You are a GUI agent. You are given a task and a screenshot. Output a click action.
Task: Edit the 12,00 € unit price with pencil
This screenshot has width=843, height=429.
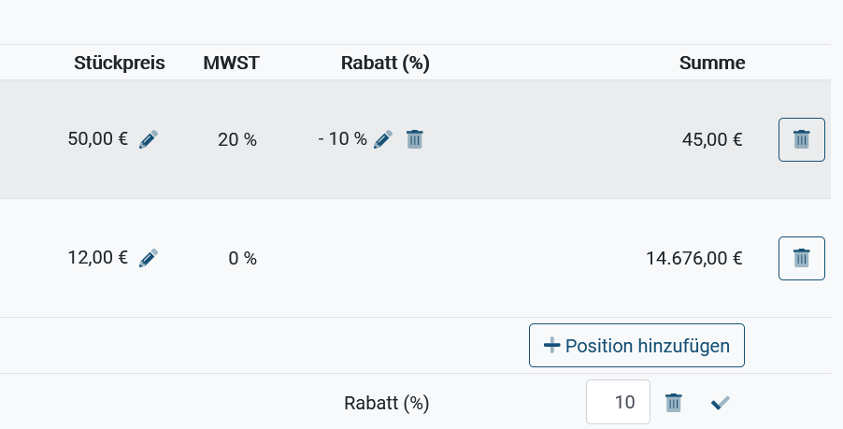point(149,258)
